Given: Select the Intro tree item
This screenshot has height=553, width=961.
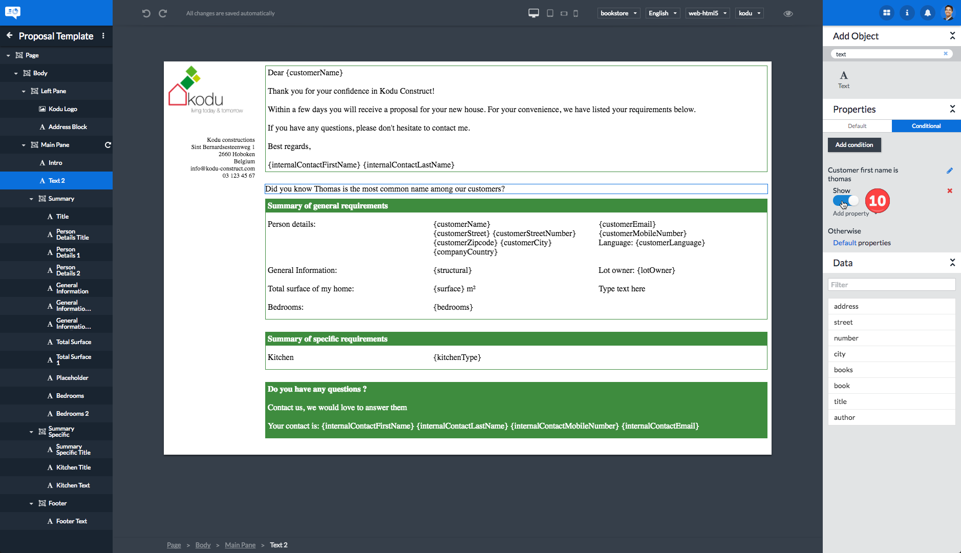Looking at the screenshot, I should click(x=56, y=163).
